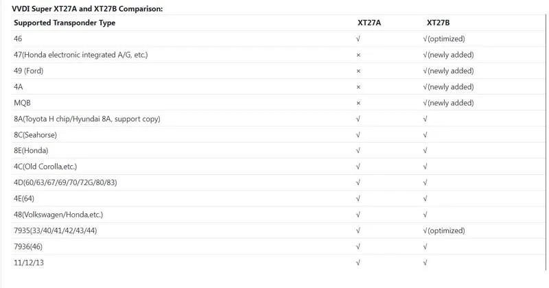Click the XT27A column header
The width and height of the screenshot is (549, 288).
tap(369, 23)
